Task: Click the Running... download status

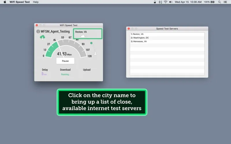Action: tap(66, 74)
